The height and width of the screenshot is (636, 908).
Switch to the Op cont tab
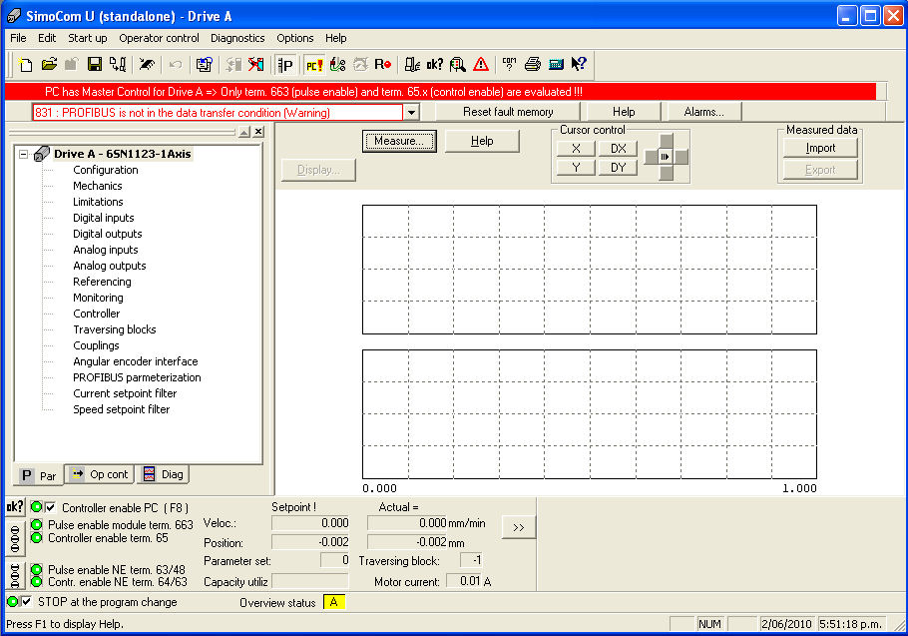click(100, 474)
